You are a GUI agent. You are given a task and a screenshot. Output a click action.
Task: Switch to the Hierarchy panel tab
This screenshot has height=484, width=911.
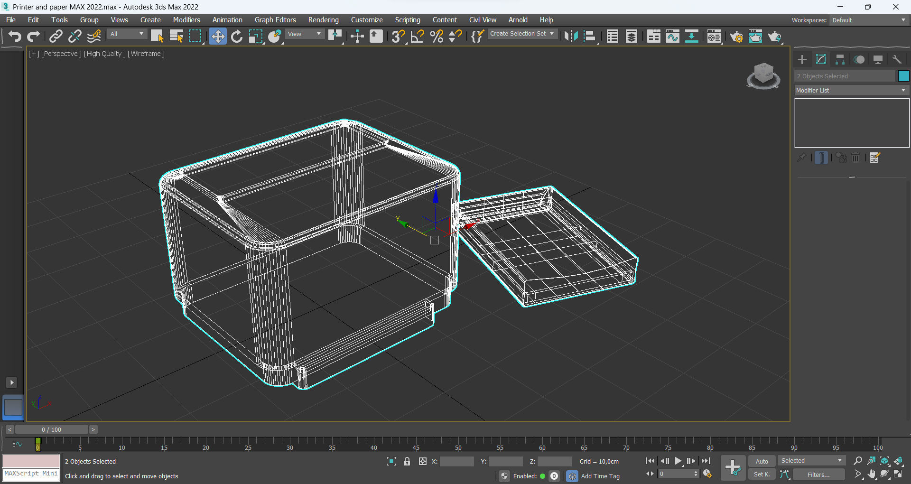click(x=840, y=60)
